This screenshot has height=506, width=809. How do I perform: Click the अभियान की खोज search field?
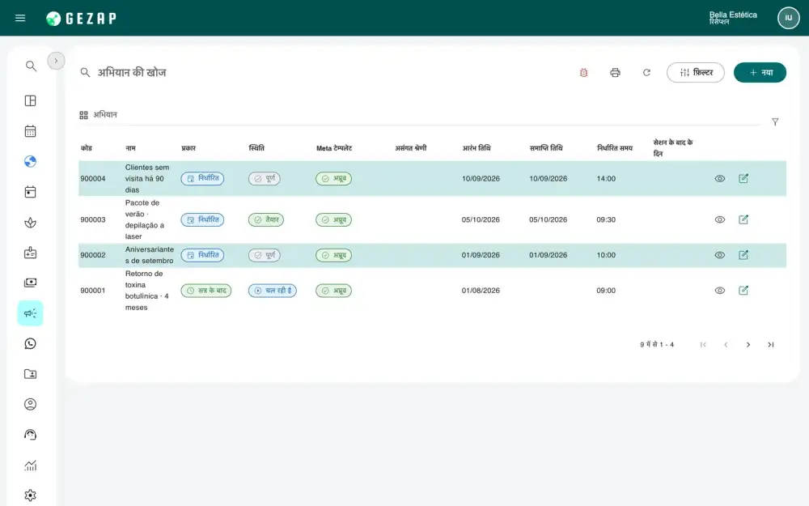(x=132, y=73)
